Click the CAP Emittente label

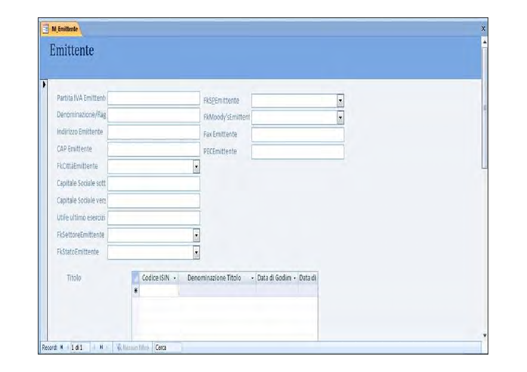click(74, 149)
